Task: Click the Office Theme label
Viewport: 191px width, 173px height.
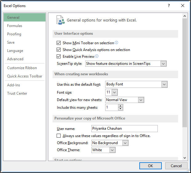Action: (69, 150)
